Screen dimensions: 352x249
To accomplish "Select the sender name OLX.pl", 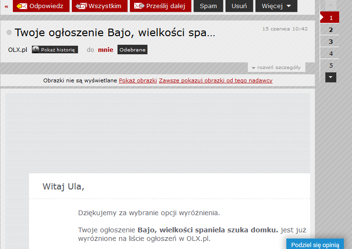I will click(x=18, y=50).
